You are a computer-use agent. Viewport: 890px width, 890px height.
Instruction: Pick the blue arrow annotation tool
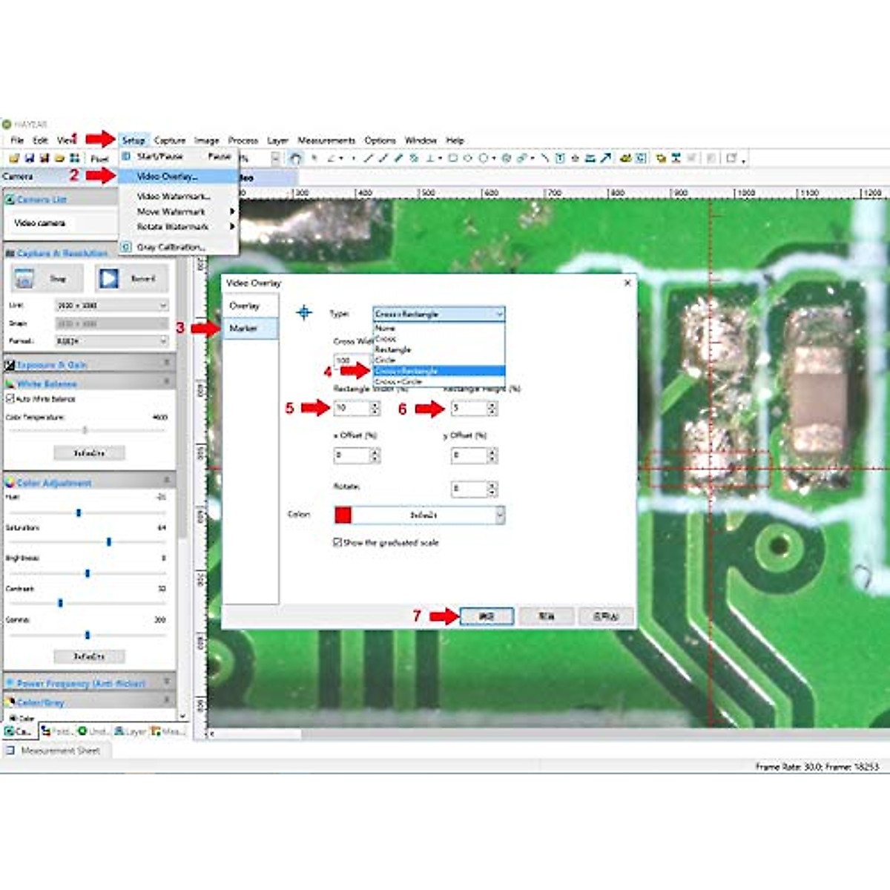tap(606, 158)
